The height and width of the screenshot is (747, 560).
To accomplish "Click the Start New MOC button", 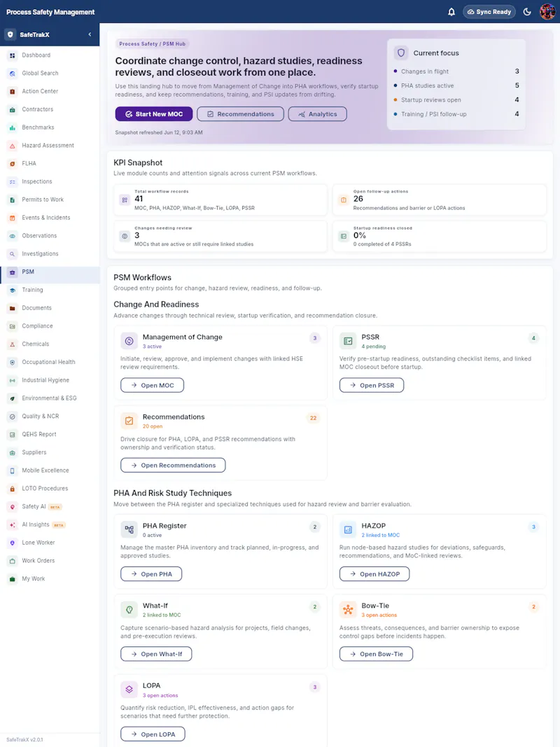I will (x=154, y=114).
